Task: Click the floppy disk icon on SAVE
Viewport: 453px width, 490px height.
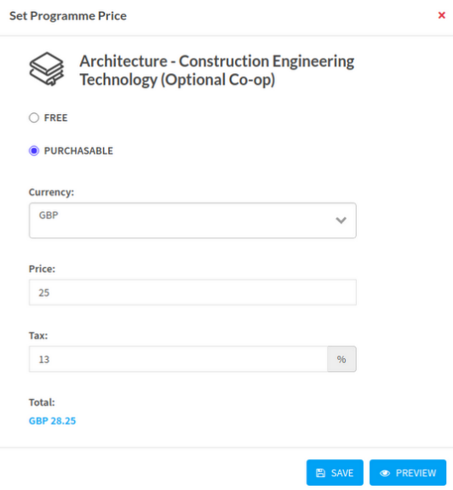Action: coord(320,473)
